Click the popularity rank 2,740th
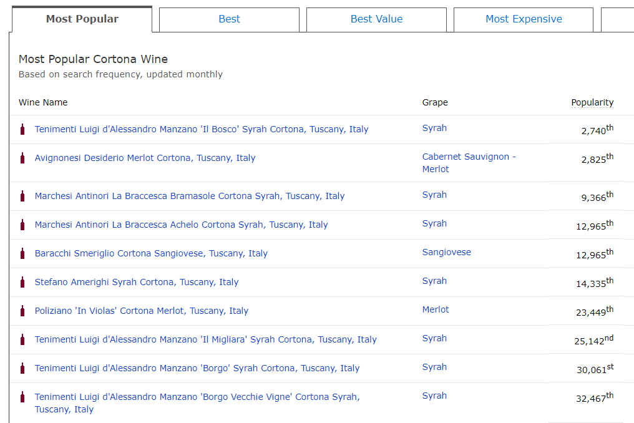 tap(597, 130)
